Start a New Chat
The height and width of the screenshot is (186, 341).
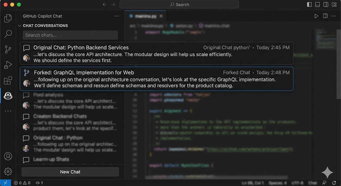[x=70, y=172]
